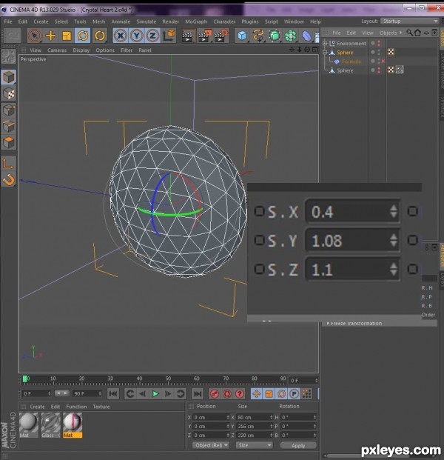
Task: Click the Object Manager search icon
Action: (409, 33)
